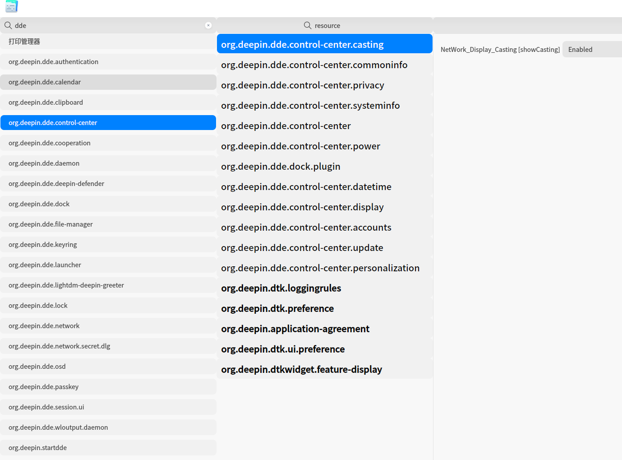Select org.deepin.dde.osd
This screenshot has height=460, width=622.
point(108,367)
